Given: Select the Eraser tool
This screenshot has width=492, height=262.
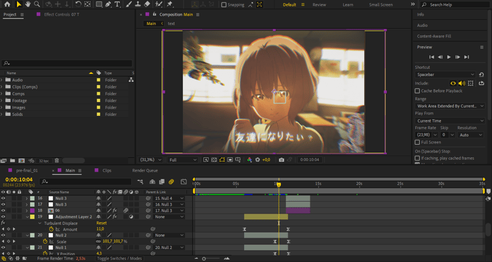Looking at the screenshot, I should coord(147,5).
